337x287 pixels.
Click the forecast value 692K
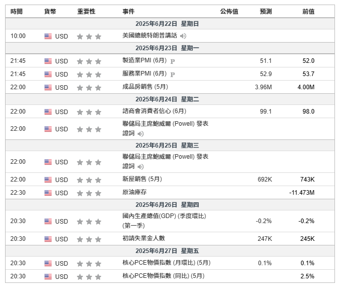pos(265,179)
